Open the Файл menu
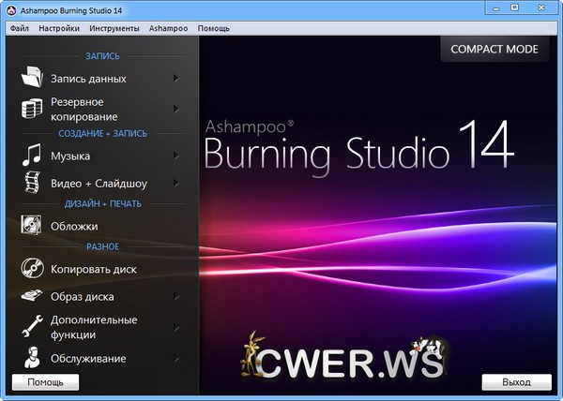The width and height of the screenshot is (563, 401). [x=19, y=29]
